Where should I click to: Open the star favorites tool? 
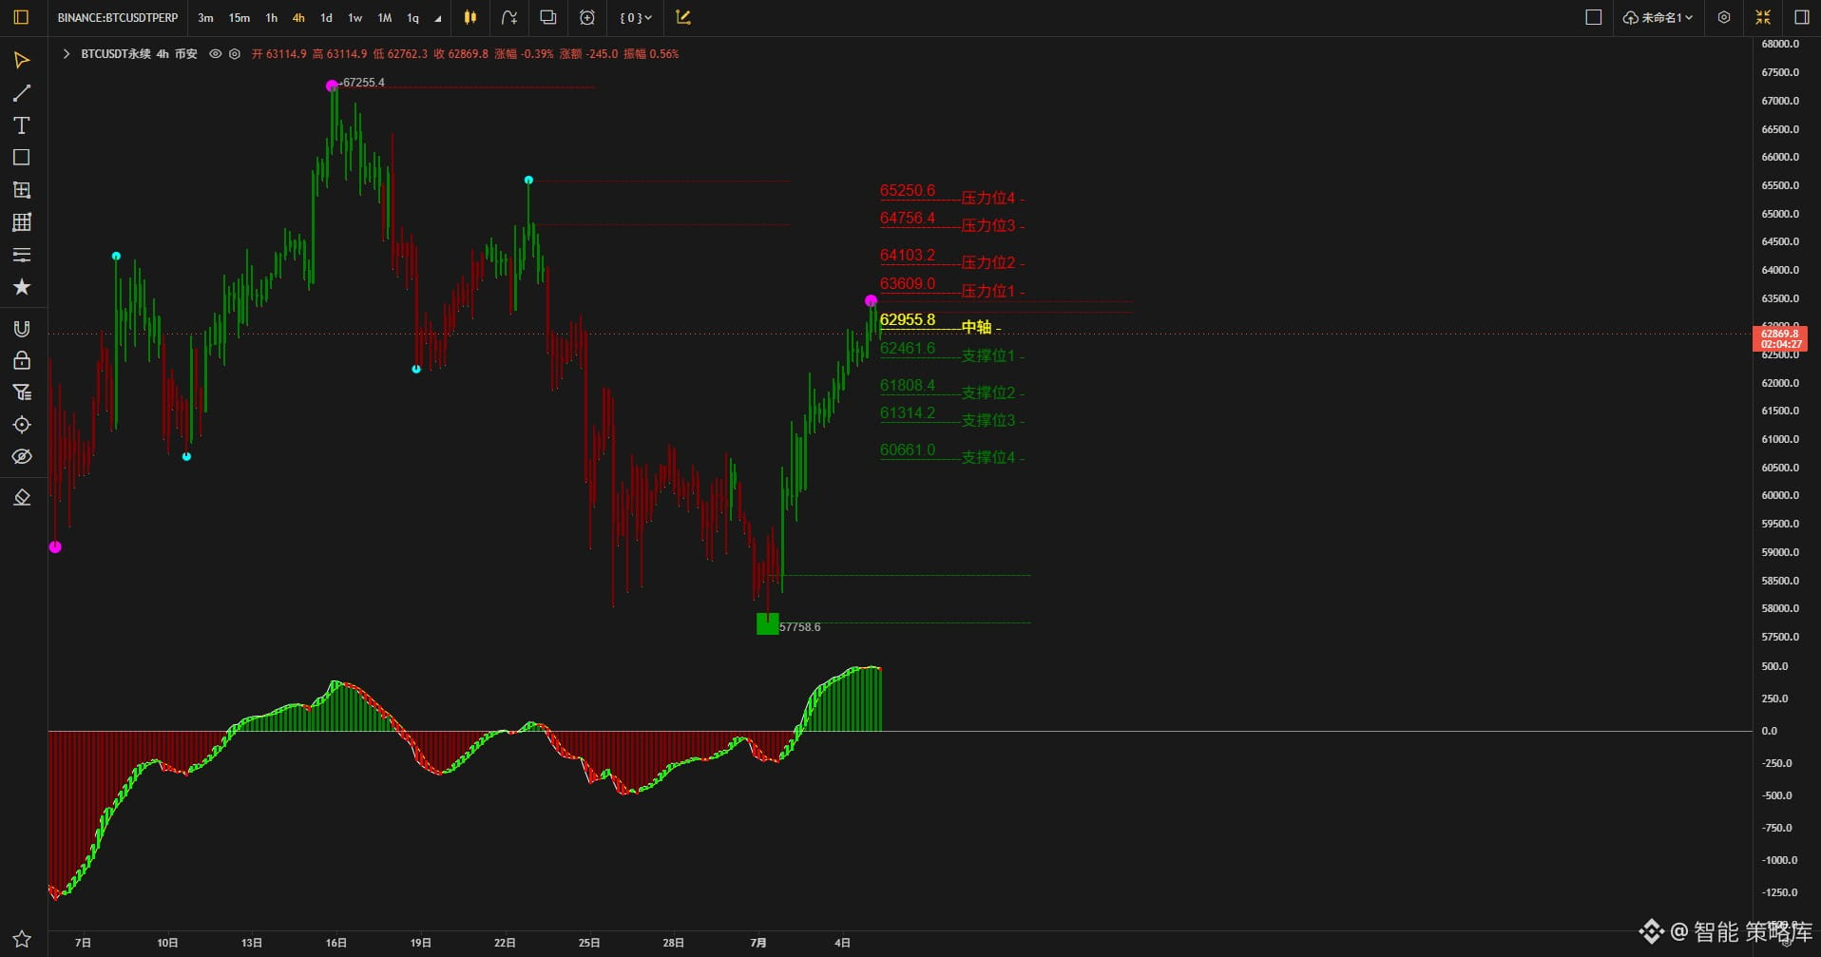coord(21,287)
